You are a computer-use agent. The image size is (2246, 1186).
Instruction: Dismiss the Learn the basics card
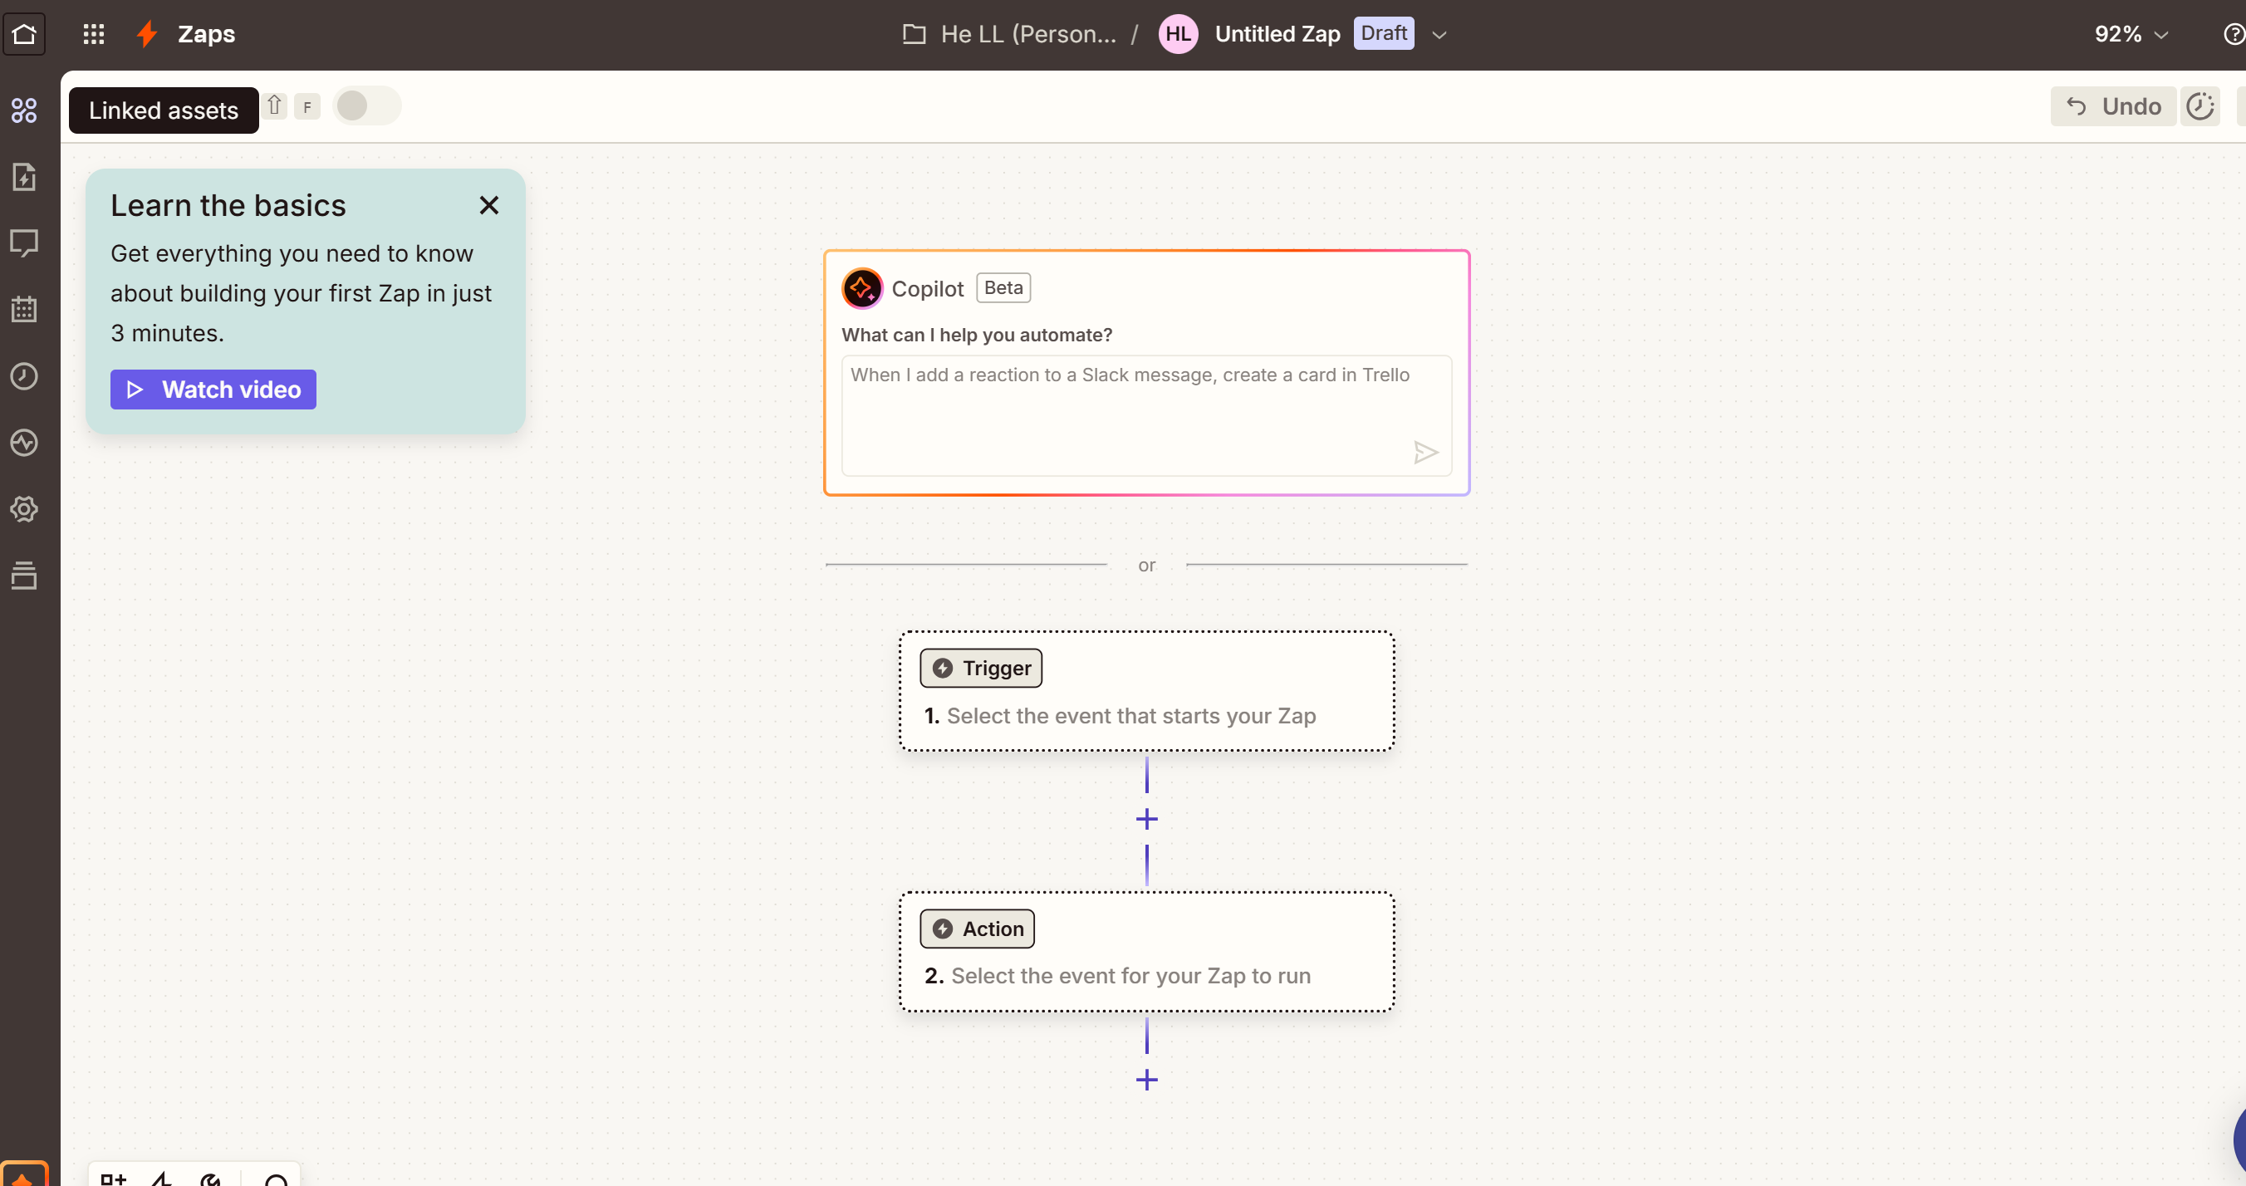489,206
